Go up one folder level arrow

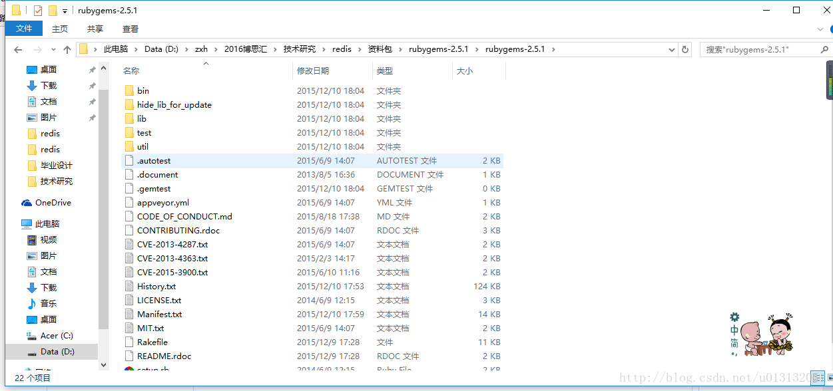(x=67, y=49)
